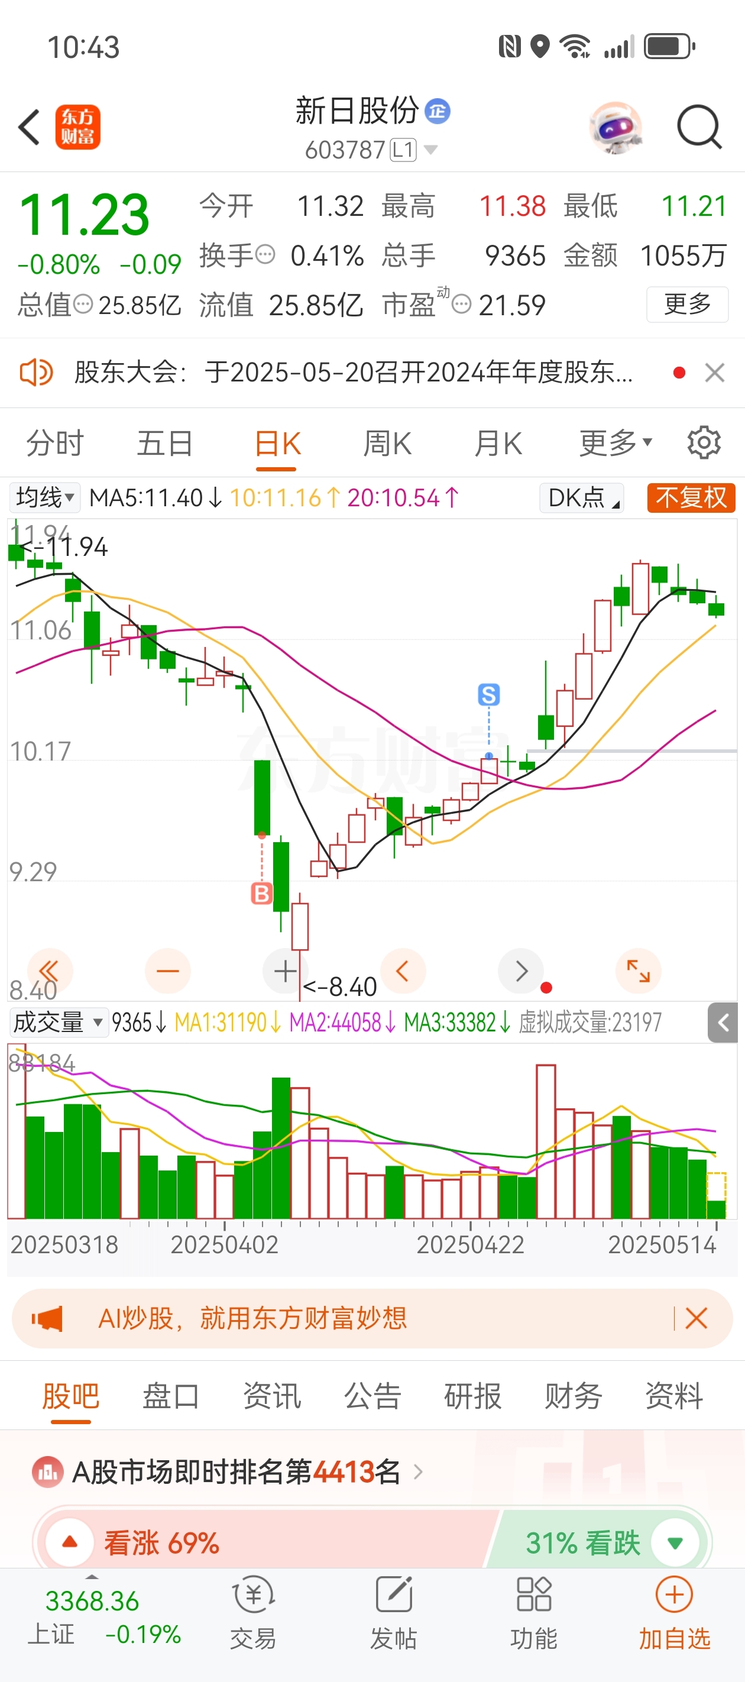The width and height of the screenshot is (745, 1682).
Task: Select the 日K tab
Action: coord(277,444)
